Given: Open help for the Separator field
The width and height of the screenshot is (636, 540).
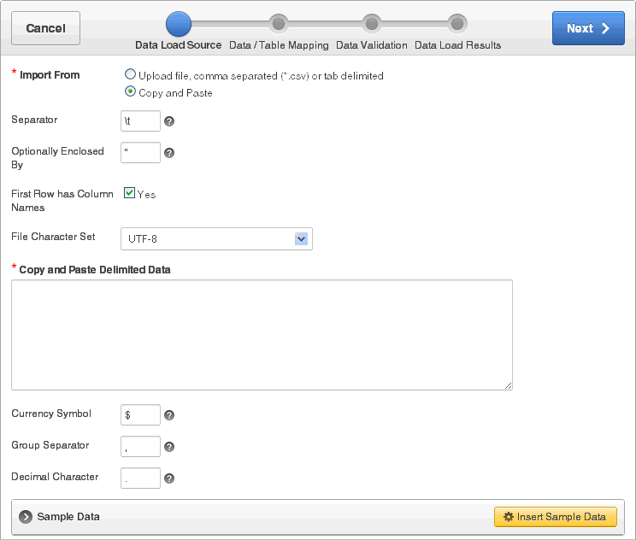Looking at the screenshot, I should (169, 121).
